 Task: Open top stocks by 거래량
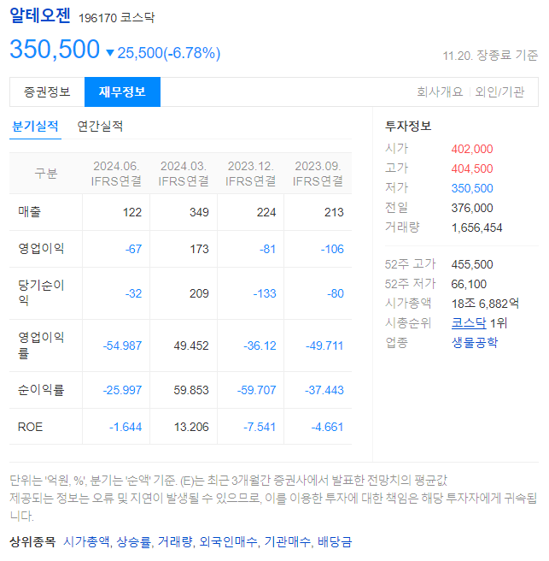coord(175,541)
